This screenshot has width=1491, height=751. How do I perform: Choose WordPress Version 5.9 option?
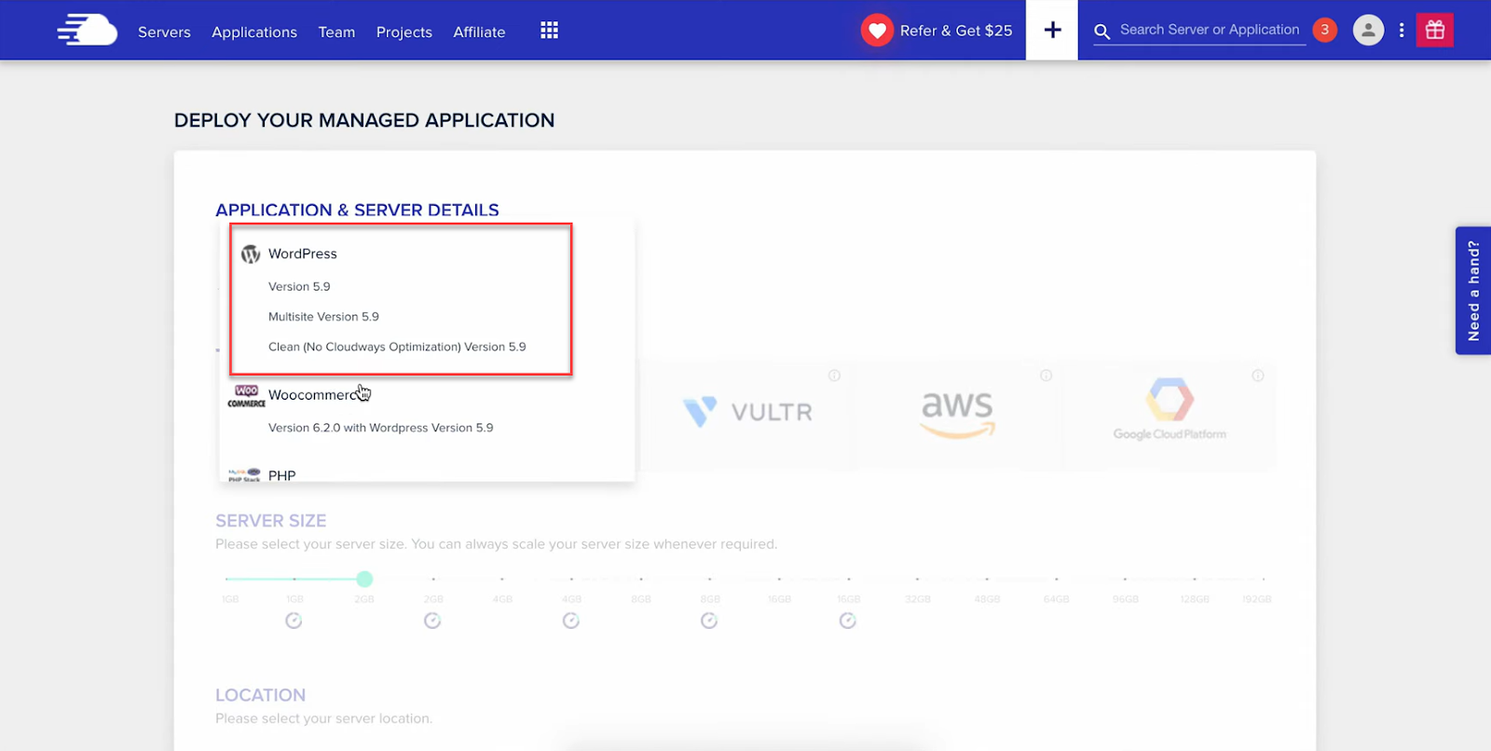pyautogui.click(x=299, y=287)
